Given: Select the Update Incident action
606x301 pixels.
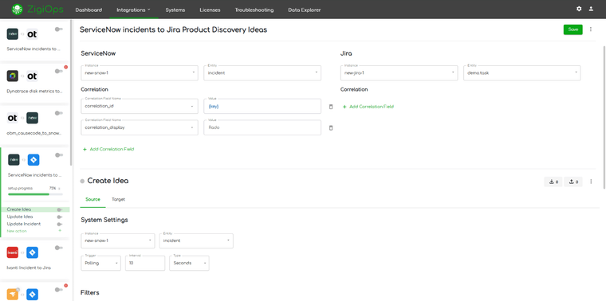Looking at the screenshot, I should point(24,225).
